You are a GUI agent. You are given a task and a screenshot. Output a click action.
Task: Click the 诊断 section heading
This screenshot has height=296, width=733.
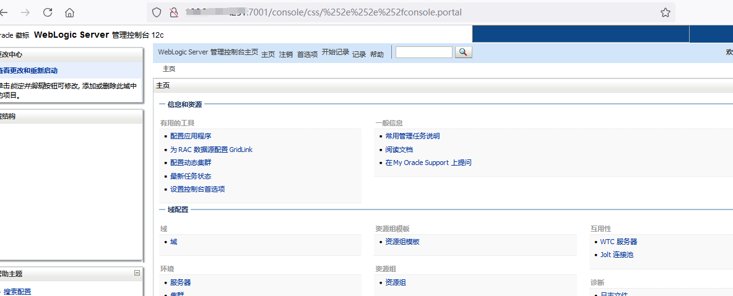[597, 282]
